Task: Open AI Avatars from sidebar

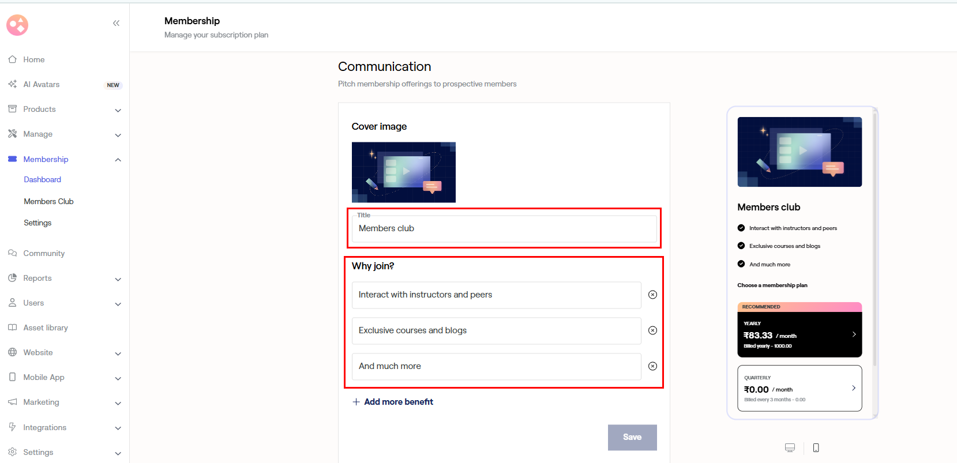Action: [42, 85]
